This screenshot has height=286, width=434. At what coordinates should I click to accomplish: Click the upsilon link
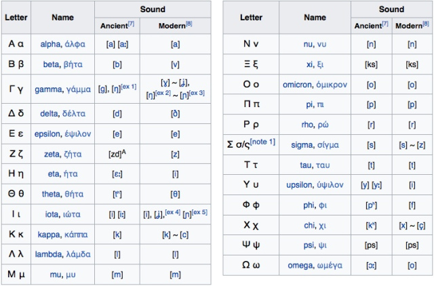(x=299, y=185)
